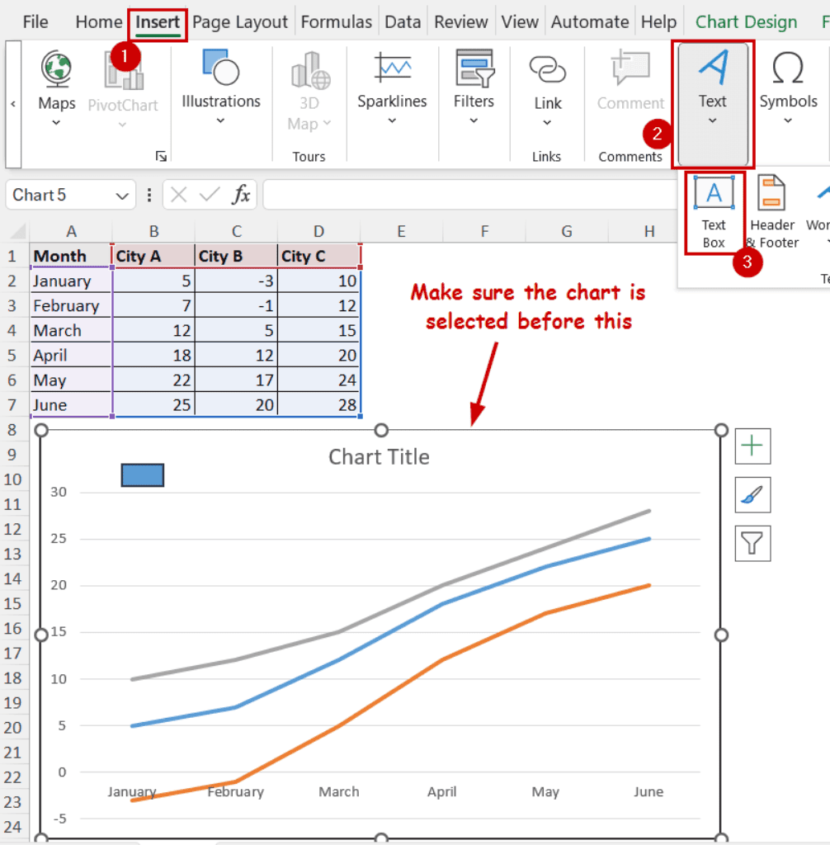The image size is (830, 845).
Task: Click the Insert Function fx button
Action: [x=240, y=195]
